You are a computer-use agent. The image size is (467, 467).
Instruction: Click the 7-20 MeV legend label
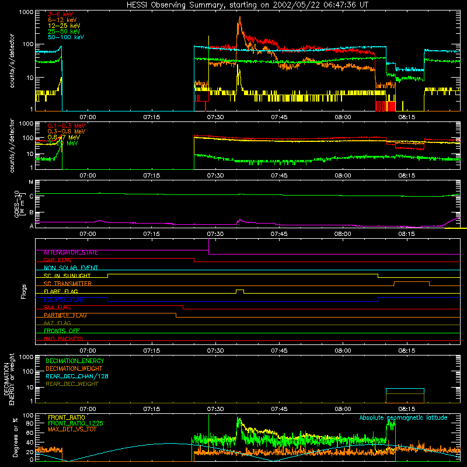click(x=63, y=143)
